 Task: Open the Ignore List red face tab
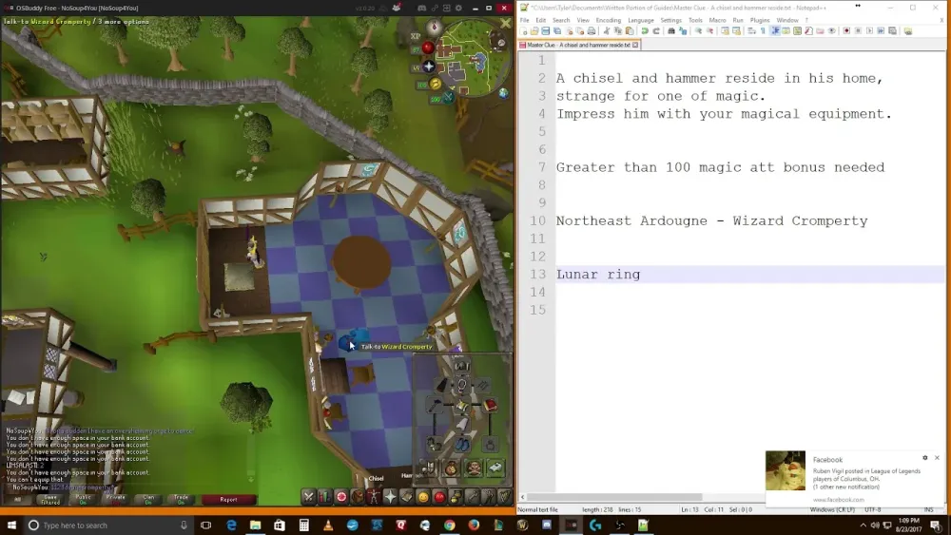pyautogui.click(x=439, y=497)
